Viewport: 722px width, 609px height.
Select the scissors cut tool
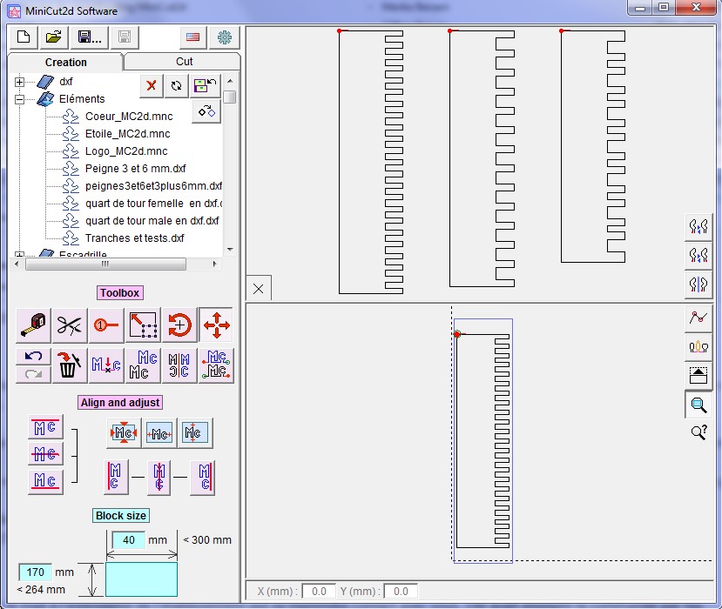coord(70,325)
